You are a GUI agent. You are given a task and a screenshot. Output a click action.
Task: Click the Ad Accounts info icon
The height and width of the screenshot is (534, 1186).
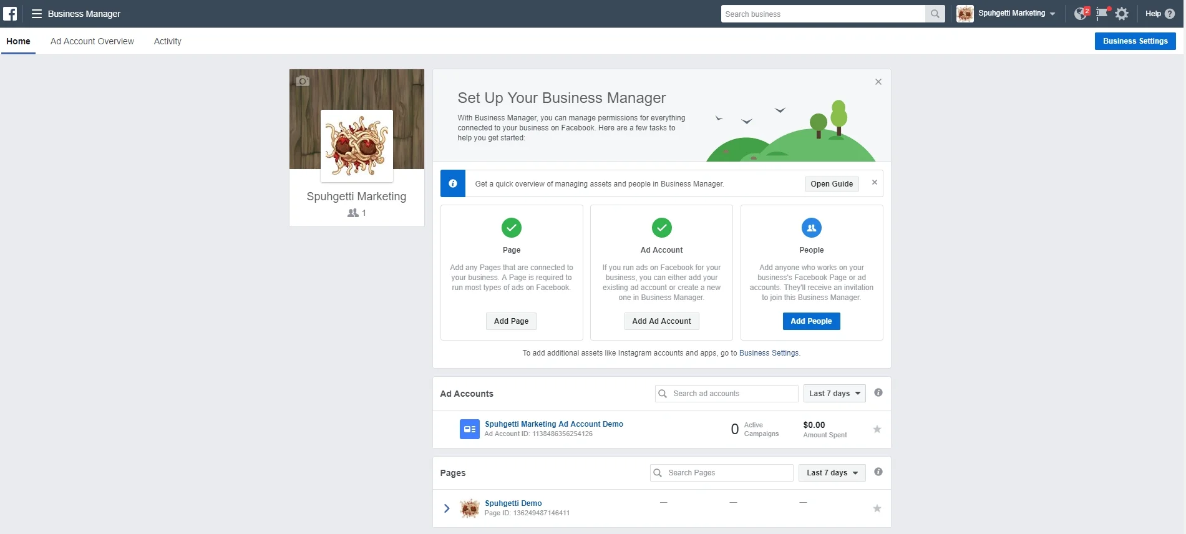[878, 392]
